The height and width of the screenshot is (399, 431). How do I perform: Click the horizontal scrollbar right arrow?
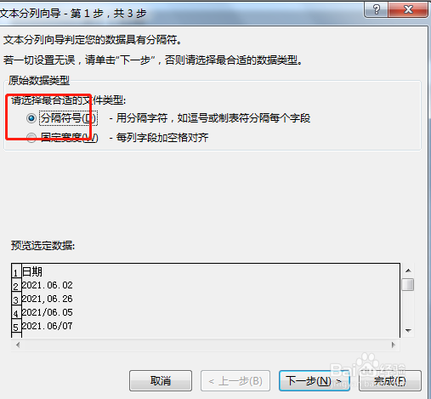pyautogui.click(x=394, y=345)
